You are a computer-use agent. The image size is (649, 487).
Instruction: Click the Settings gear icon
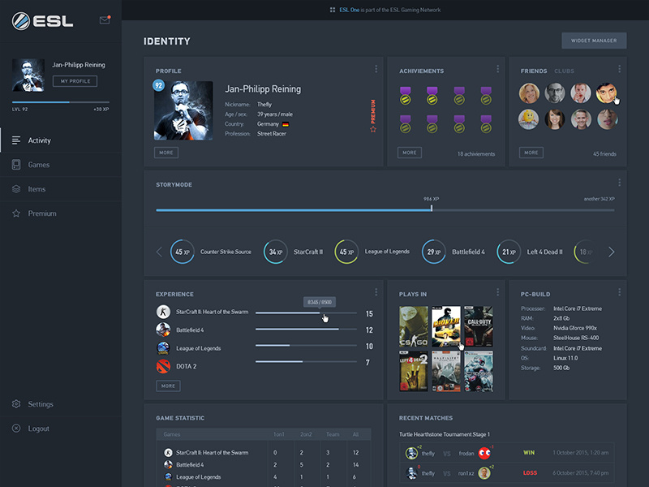(16, 403)
